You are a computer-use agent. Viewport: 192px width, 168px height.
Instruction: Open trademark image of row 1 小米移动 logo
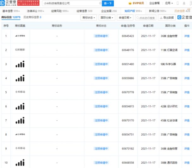coord(20,36)
